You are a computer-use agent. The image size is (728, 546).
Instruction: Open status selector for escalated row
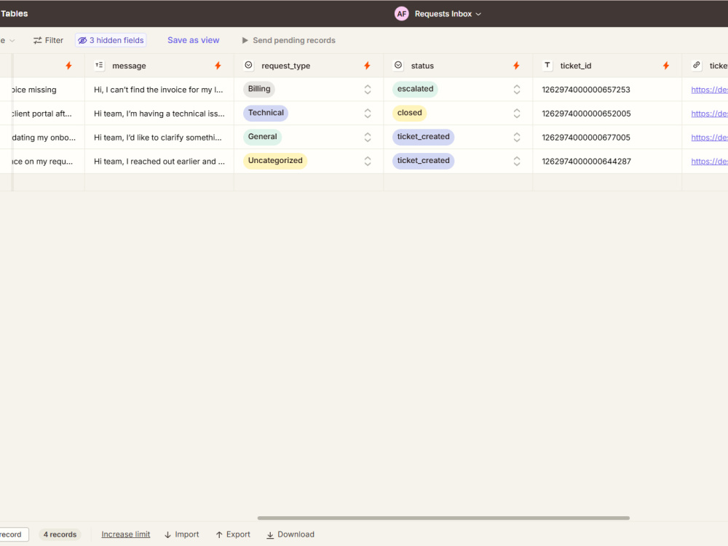pyautogui.click(x=517, y=90)
